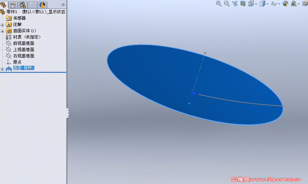Click the Hide/Show Items glasses icon
308x184 pixels.
274,3
